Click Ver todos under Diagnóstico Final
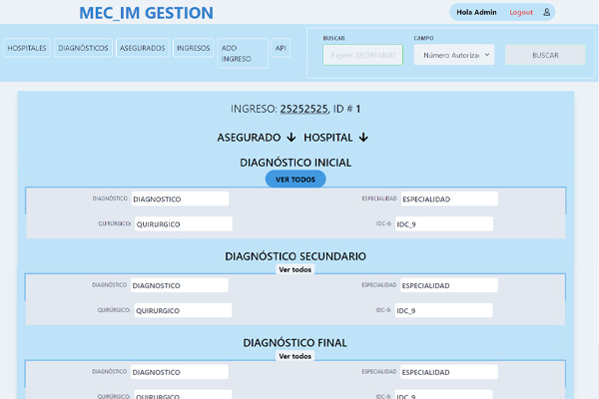 295,356
